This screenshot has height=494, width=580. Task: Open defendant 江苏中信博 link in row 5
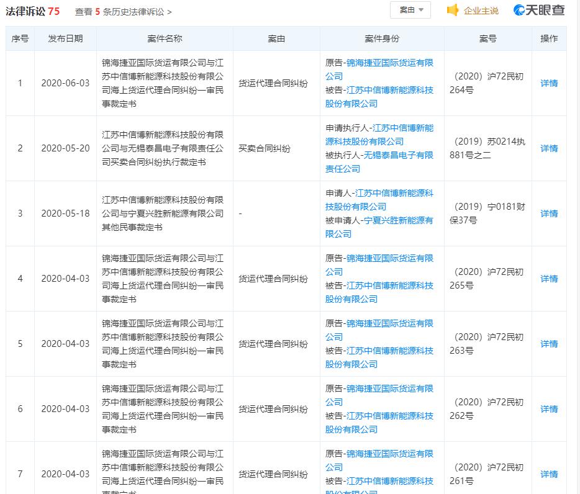click(379, 357)
